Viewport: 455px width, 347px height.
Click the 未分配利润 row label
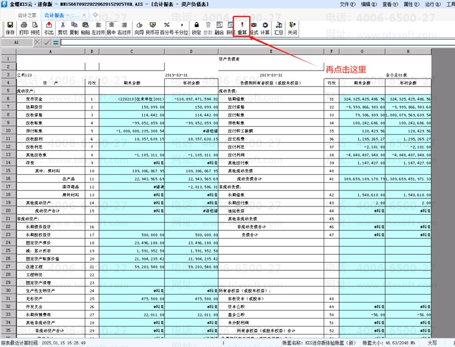238,323
